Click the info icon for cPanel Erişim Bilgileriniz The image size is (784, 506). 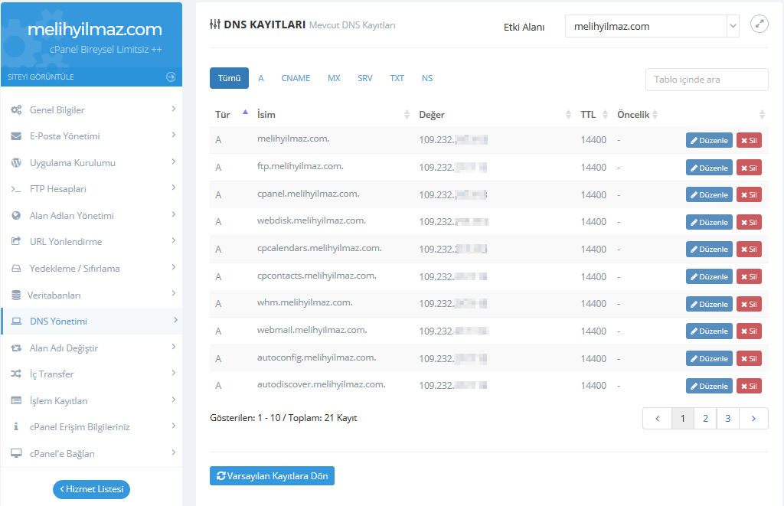click(x=16, y=427)
